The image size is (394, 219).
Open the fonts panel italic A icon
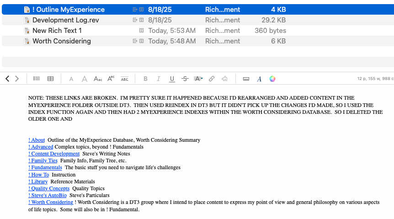click(259, 79)
